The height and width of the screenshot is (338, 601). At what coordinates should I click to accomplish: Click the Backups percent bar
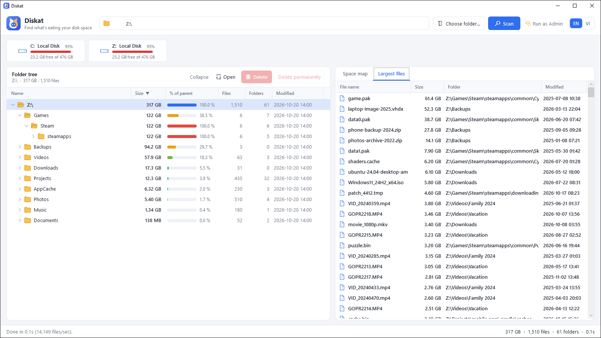182,147
